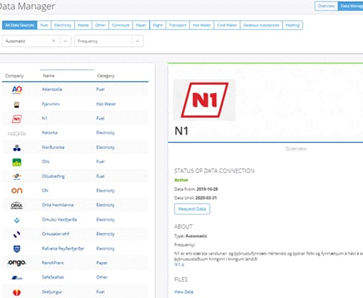Click the orange ON logo
This screenshot has width=363, height=298.
click(x=17, y=191)
